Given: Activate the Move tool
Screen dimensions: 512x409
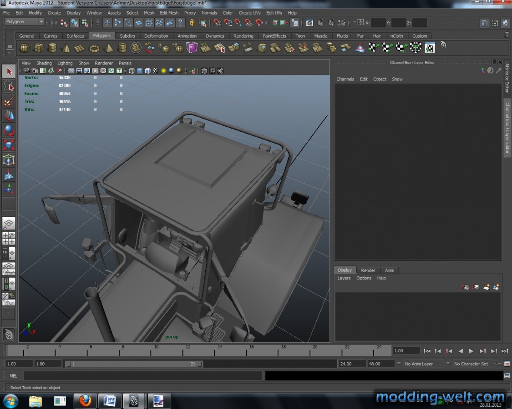Looking at the screenshot, I should pos(9,115).
